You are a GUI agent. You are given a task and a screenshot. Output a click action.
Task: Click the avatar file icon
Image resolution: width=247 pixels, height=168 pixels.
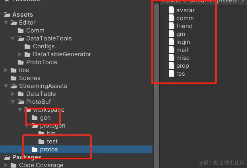172,10
